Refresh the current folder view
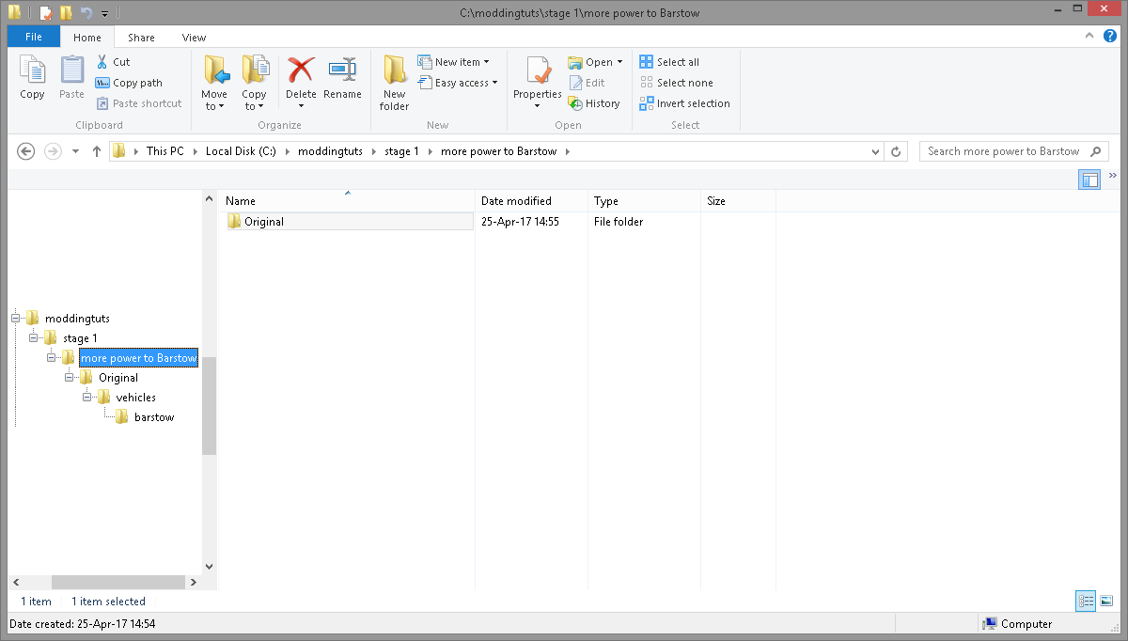The height and width of the screenshot is (641, 1128). (x=897, y=151)
